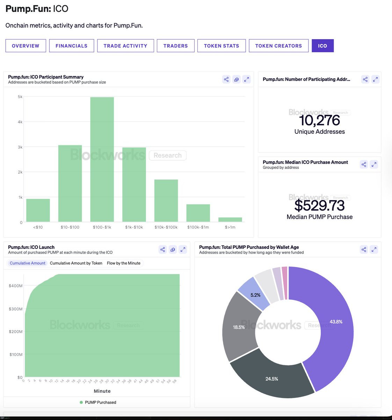View the Token Creators tab
392x420 pixels.
tap(278, 46)
